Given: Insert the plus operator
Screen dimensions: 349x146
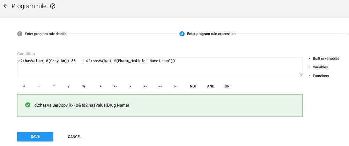Looking at the screenshot, I should coord(24,86).
